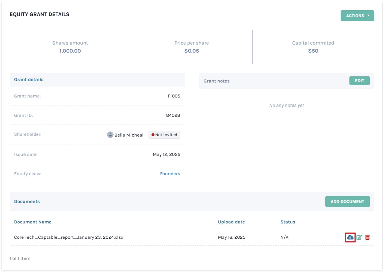Download the Core Tech Captable report document
This screenshot has height=272, width=383.
(350, 237)
